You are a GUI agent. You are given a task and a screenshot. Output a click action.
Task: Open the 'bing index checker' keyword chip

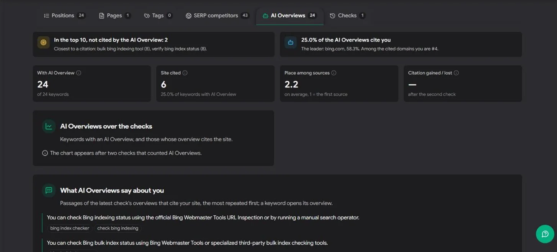coord(70,228)
